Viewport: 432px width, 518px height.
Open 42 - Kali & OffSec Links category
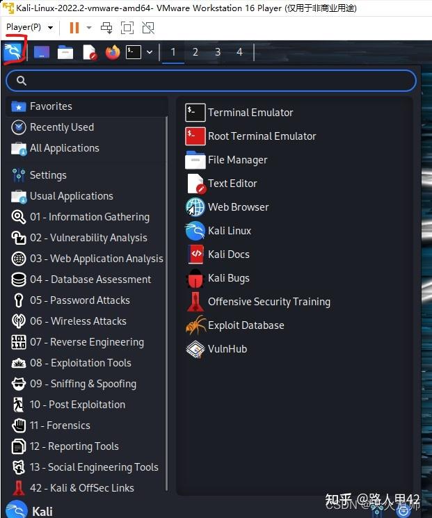tap(86, 488)
